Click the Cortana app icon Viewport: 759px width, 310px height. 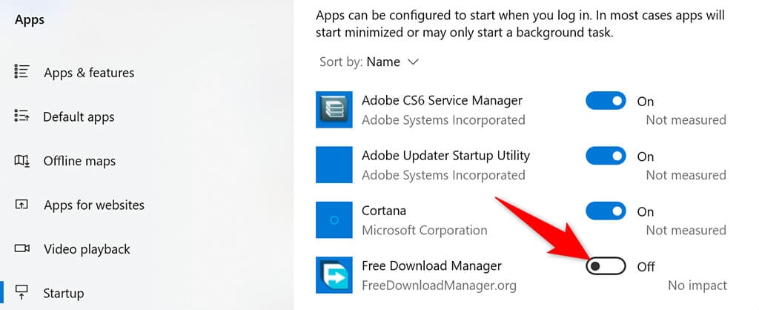tap(334, 220)
